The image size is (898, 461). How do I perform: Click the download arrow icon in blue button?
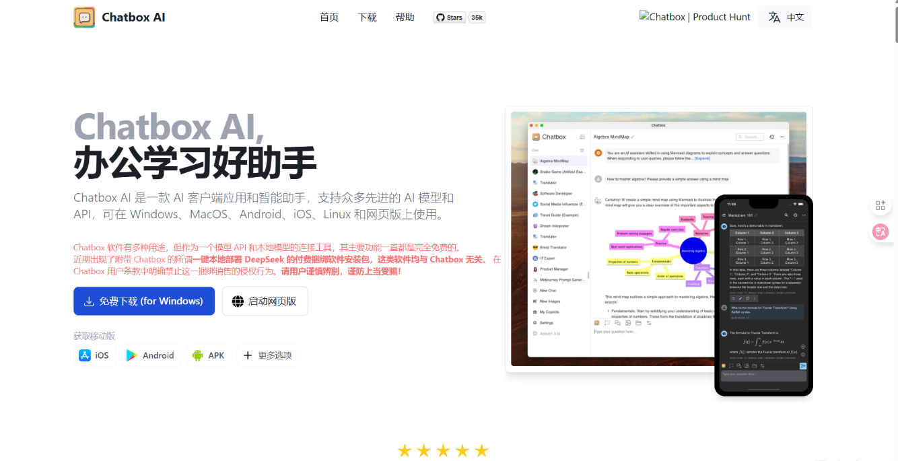tap(89, 302)
